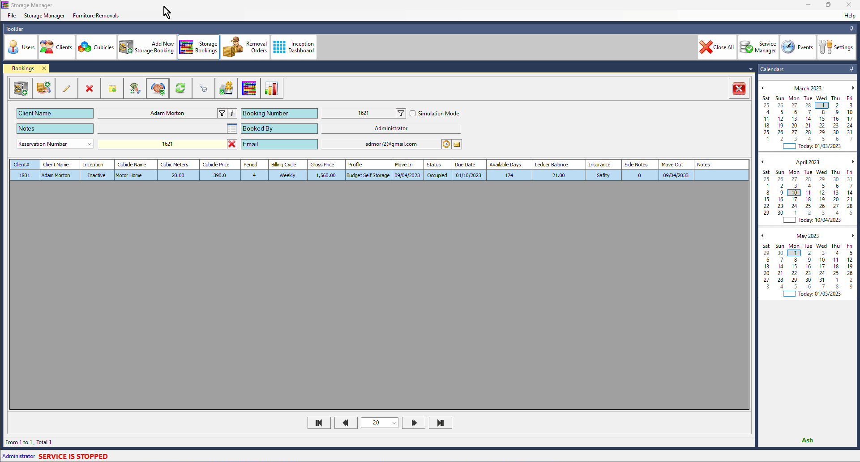Click the bar chart report icon
Image resolution: width=860 pixels, height=462 pixels.
[271, 89]
